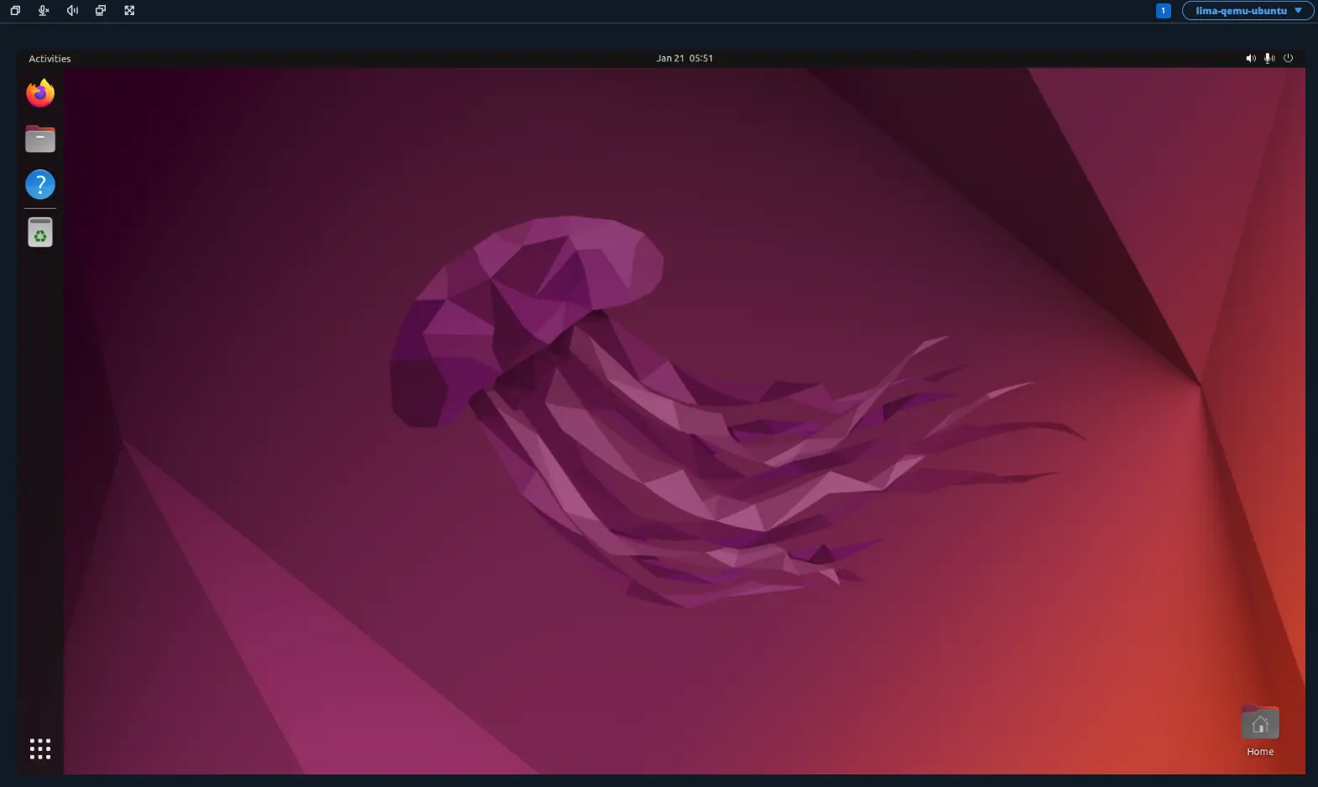
Task: Open the Home folder desktop icon
Action: [1260, 731]
